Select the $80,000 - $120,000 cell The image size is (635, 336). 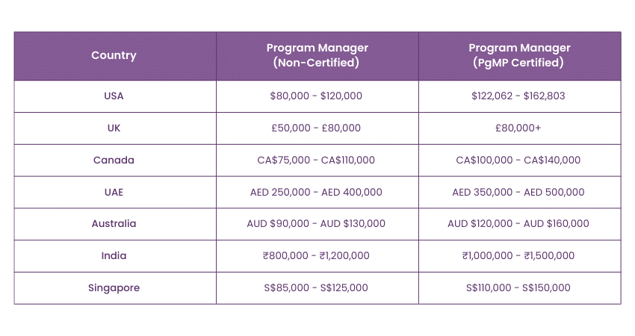coord(316,96)
